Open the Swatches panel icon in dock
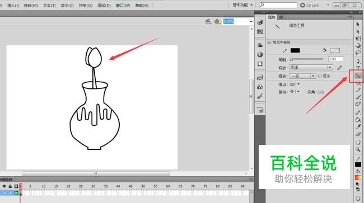Image resolution: width=364 pixels, height=203 pixels. click(260, 31)
